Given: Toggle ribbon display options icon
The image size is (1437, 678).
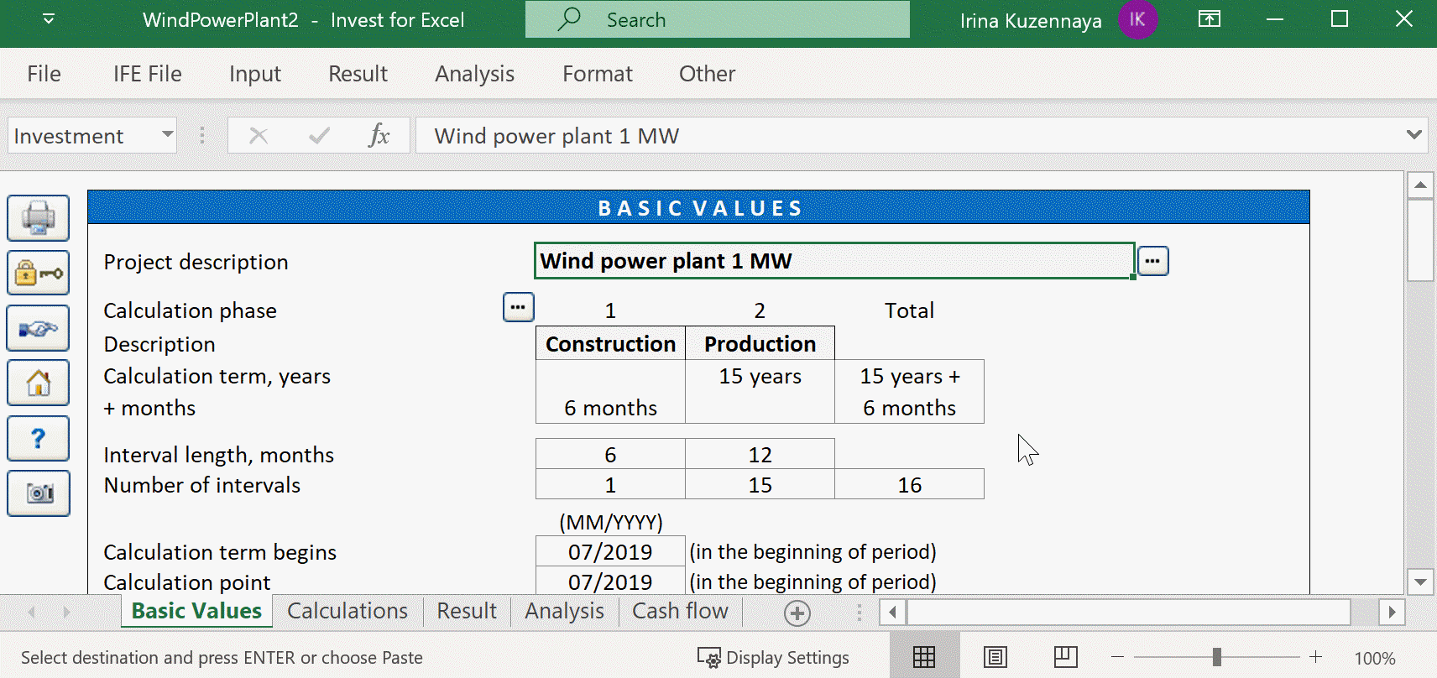Looking at the screenshot, I should [x=1210, y=18].
